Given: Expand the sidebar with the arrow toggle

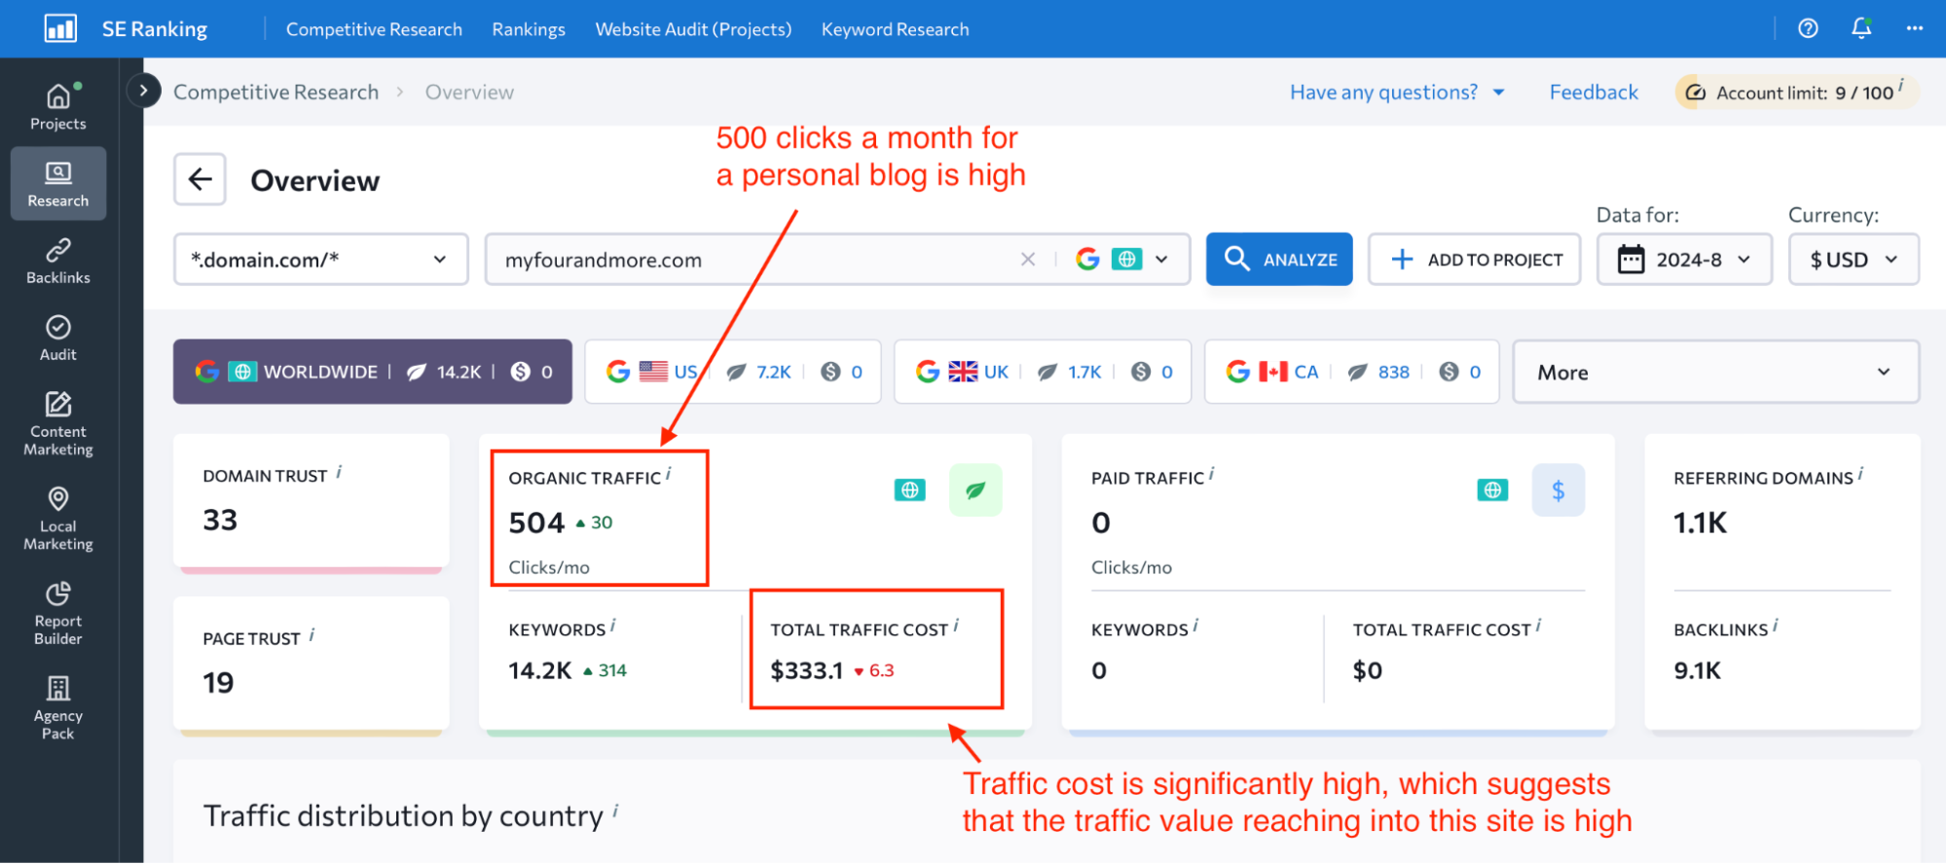Looking at the screenshot, I should click(143, 90).
